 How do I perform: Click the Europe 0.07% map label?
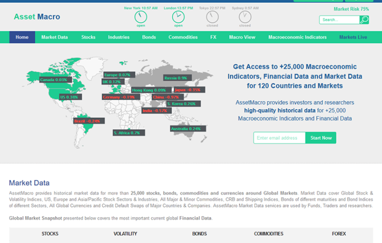click(x=119, y=75)
